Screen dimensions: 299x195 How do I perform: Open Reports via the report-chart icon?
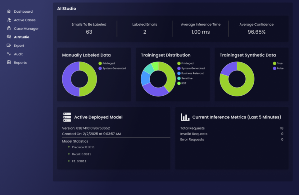pos(9,62)
